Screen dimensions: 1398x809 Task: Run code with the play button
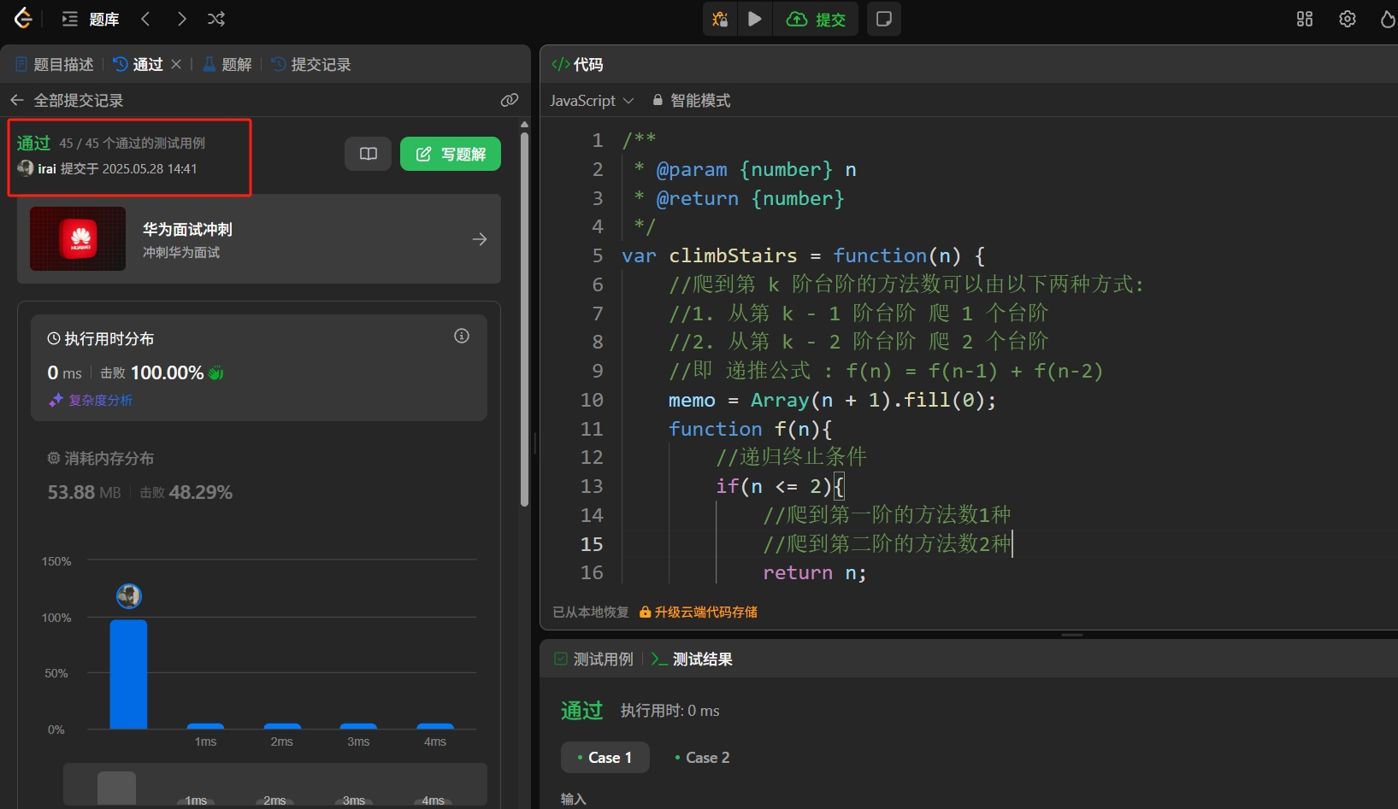[754, 19]
